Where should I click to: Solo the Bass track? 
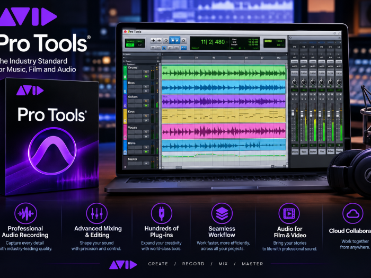pyautogui.click(x=146, y=86)
